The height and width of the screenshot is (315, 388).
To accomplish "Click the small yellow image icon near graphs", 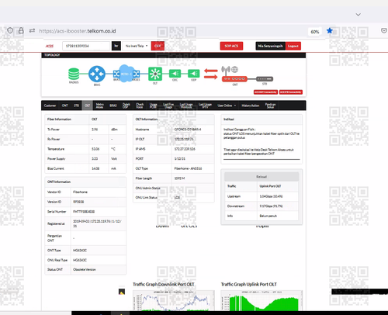I will (122, 292).
